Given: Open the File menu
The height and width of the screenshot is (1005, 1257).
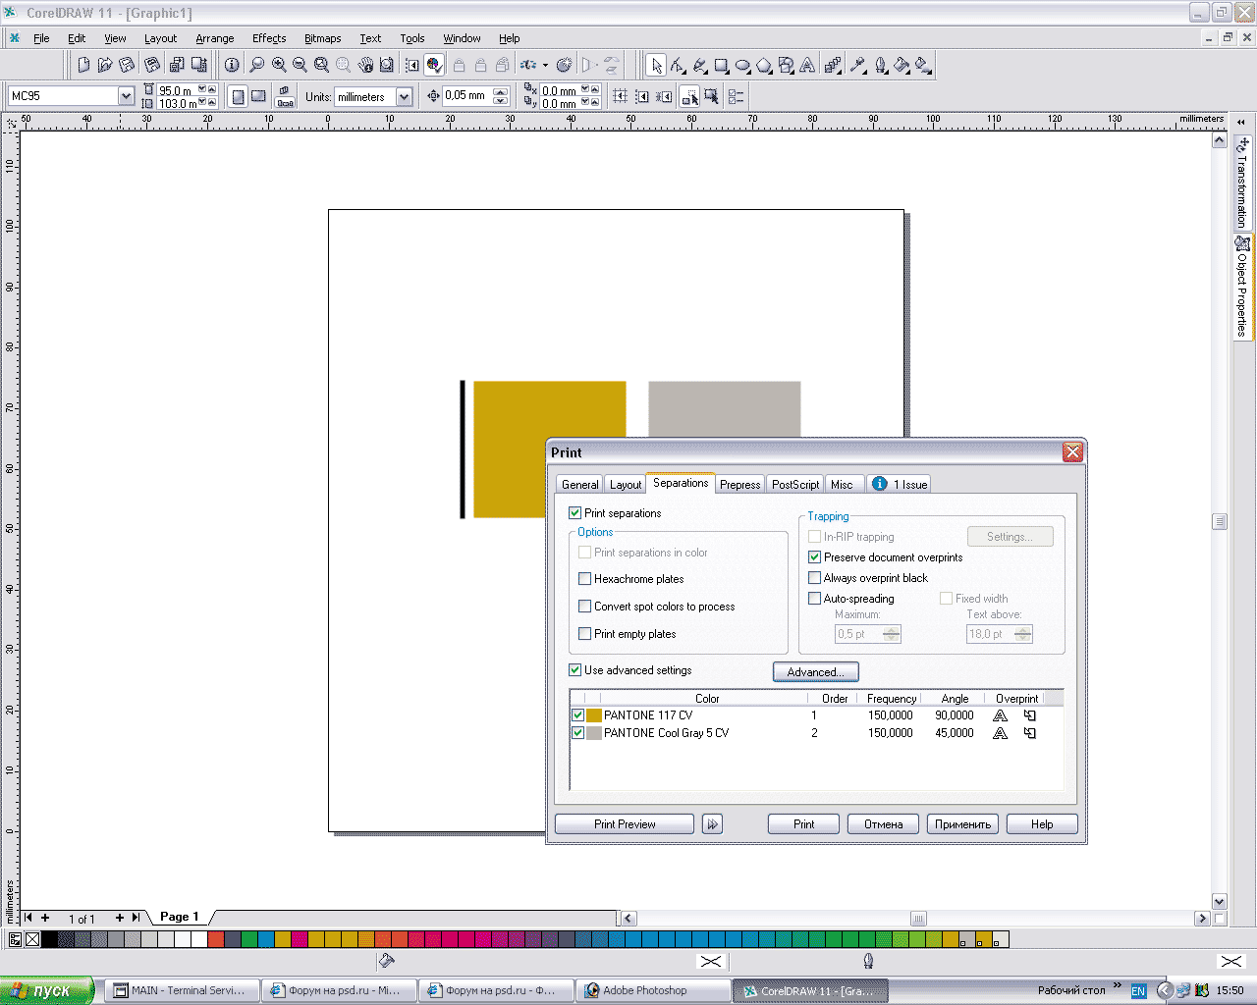Looking at the screenshot, I should [41, 38].
